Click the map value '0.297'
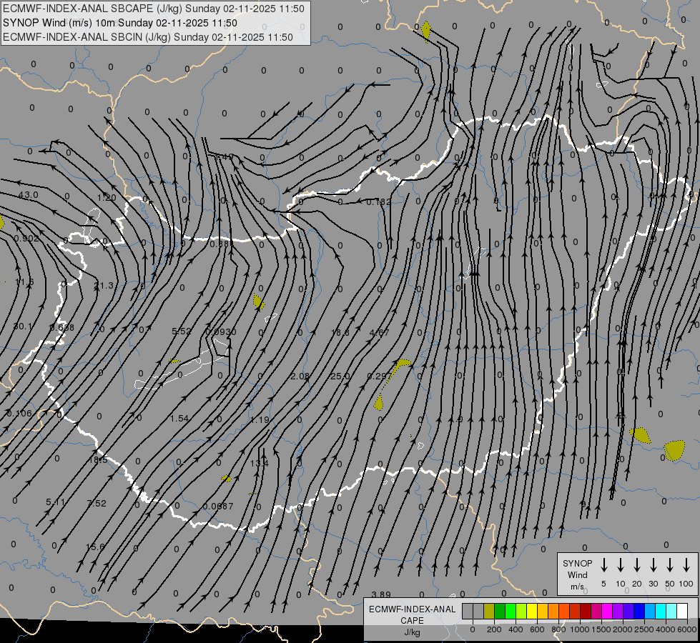The height and width of the screenshot is (643, 700). [x=379, y=377]
